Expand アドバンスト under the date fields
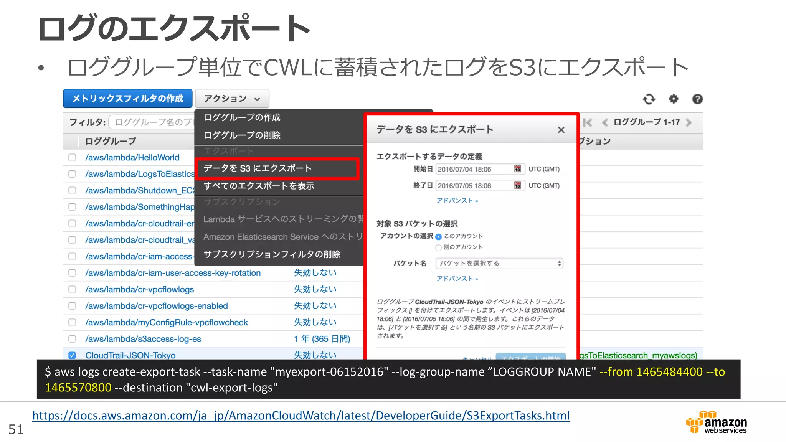 point(457,201)
